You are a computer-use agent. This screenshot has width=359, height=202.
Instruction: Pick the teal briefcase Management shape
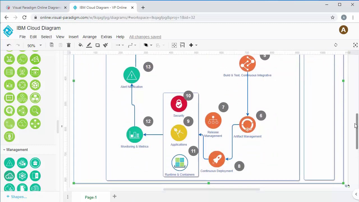pos(35,163)
